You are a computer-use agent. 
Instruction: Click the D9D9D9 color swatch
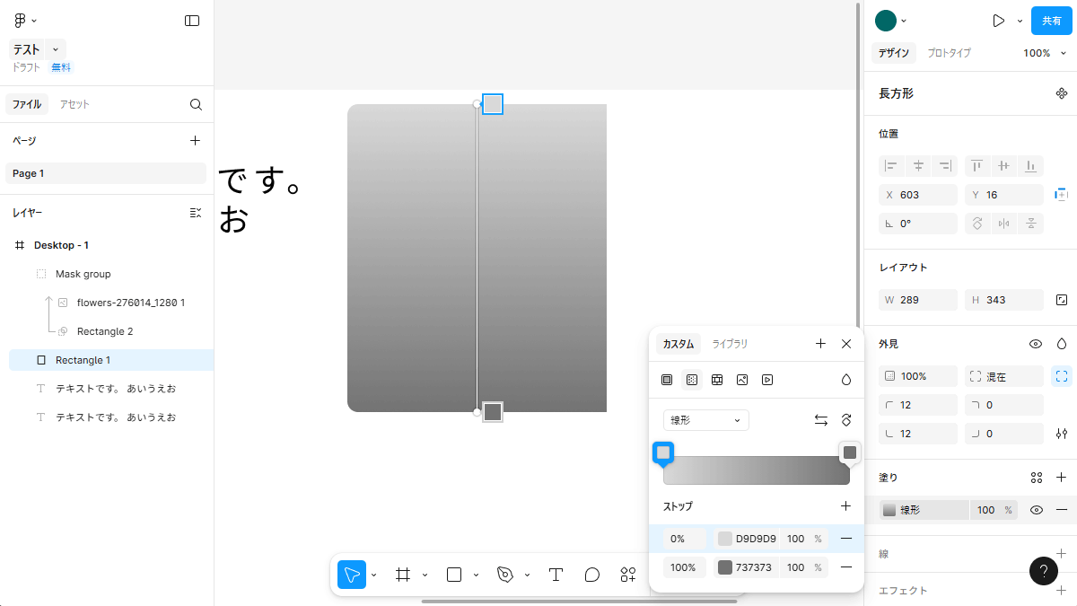pos(725,539)
